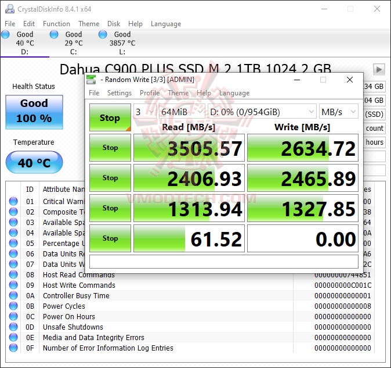Click the Host Write Commands raw value 000000000C001C
The height and width of the screenshot is (368, 391).
[x=343, y=285]
